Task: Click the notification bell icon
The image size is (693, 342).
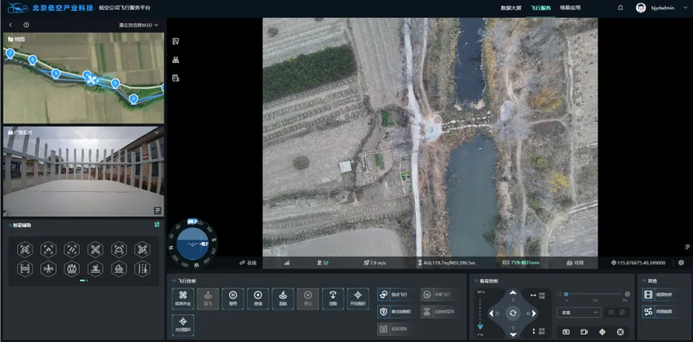Action: (x=620, y=8)
